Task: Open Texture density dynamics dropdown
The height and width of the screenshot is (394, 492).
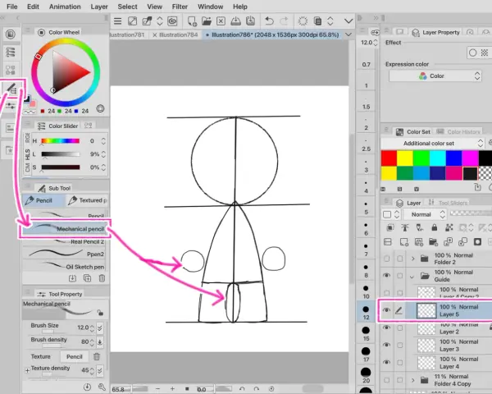Action: pyautogui.click(x=100, y=370)
